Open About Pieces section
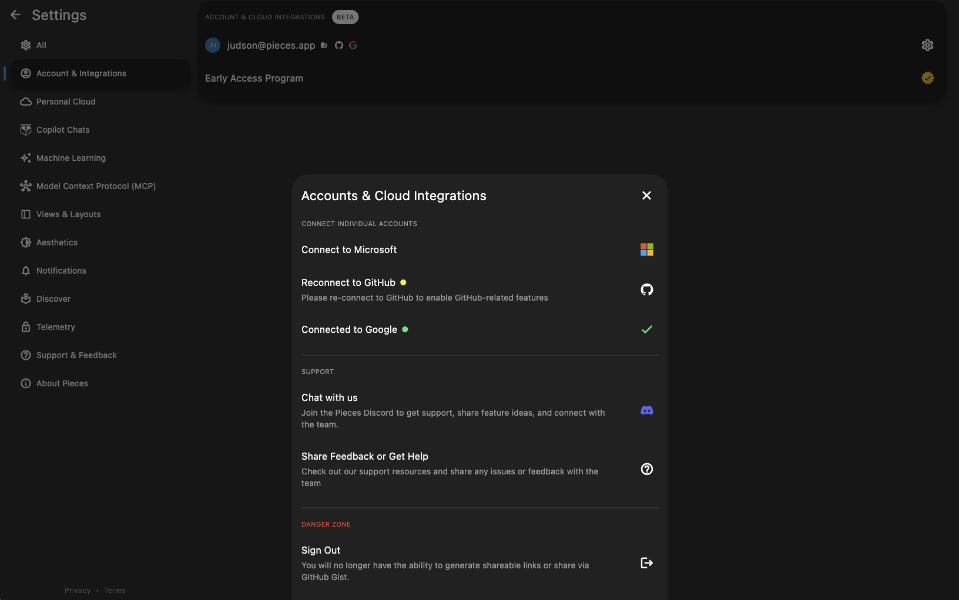Image resolution: width=959 pixels, height=600 pixels. [x=100, y=383]
